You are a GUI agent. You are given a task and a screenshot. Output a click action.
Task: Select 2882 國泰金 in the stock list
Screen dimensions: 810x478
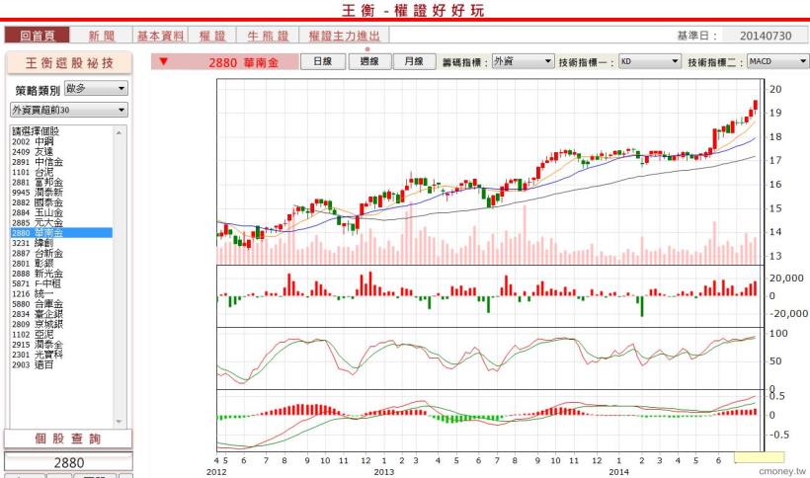pyautogui.click(x=61, y=202)
